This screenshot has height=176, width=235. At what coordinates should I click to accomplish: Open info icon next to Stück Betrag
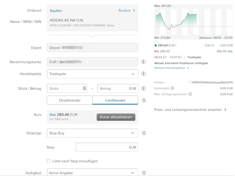tap(143, 88)
